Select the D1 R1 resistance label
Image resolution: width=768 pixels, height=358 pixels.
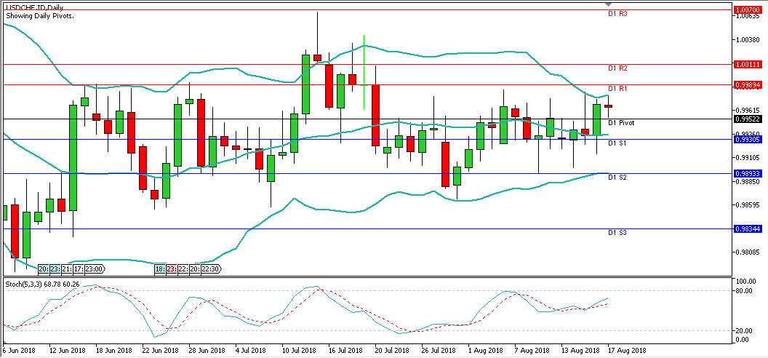pyautogui.click(x=617, y=89)
